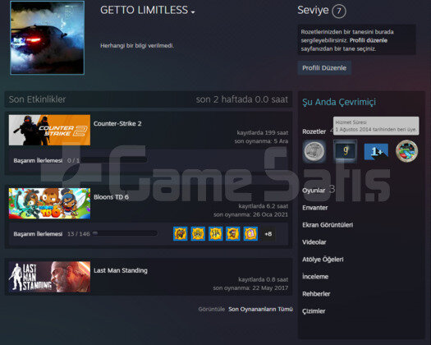Open Son Oynananların Tümü link

pyautogui.click(x=260, y=309)
